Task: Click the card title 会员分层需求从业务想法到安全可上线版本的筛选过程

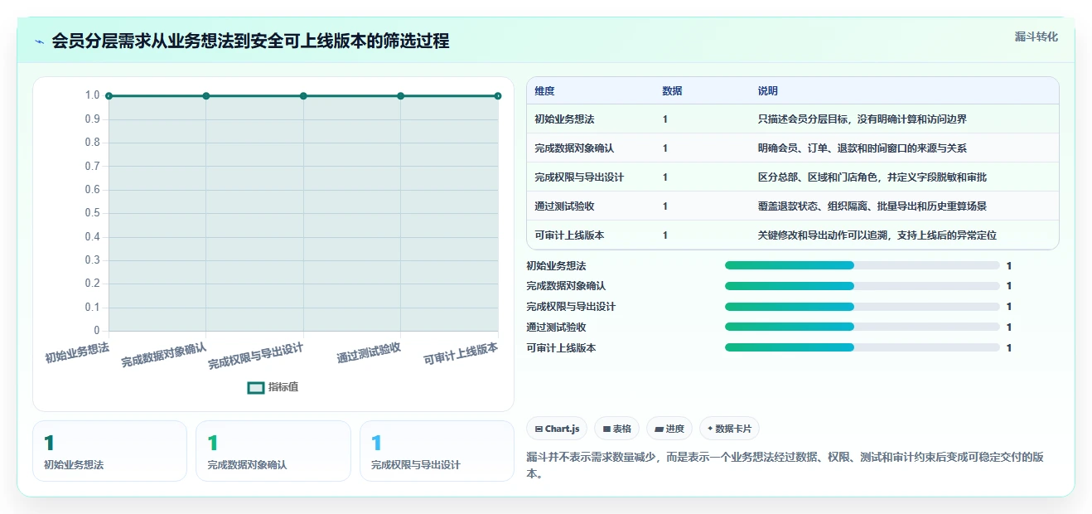Action: pos(250,41)
